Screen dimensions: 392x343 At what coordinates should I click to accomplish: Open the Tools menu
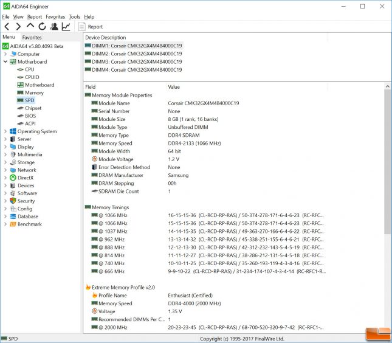click(75, 17)
